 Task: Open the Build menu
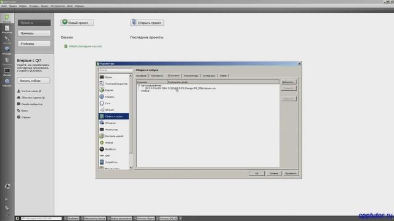23,6
